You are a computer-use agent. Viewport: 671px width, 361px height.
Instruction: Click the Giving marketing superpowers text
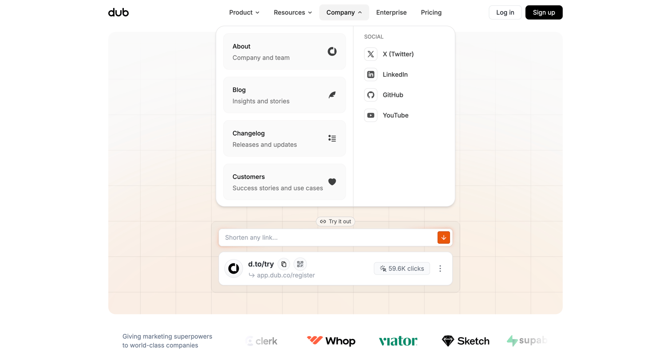167,341
